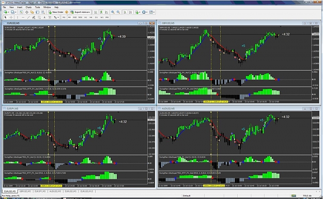Switch timeframe to D1
The width and height of the screenshot is (323, 199).
pos(96,18)
